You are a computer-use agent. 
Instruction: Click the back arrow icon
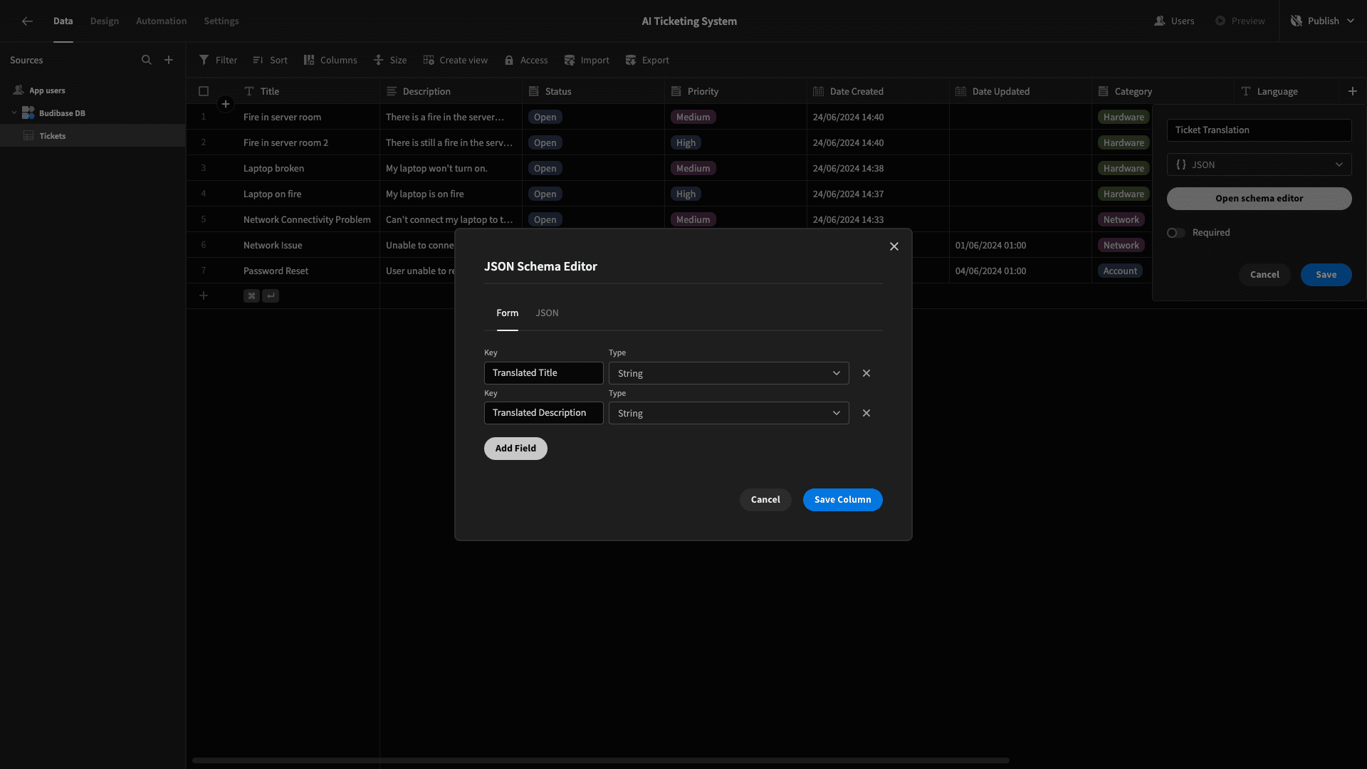pyautogui.click(x=27, y=21)
